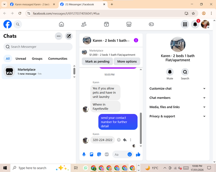Open Chrome profile icon in toolbar
The width and height of the screenshot is (216, 172).
203,13
